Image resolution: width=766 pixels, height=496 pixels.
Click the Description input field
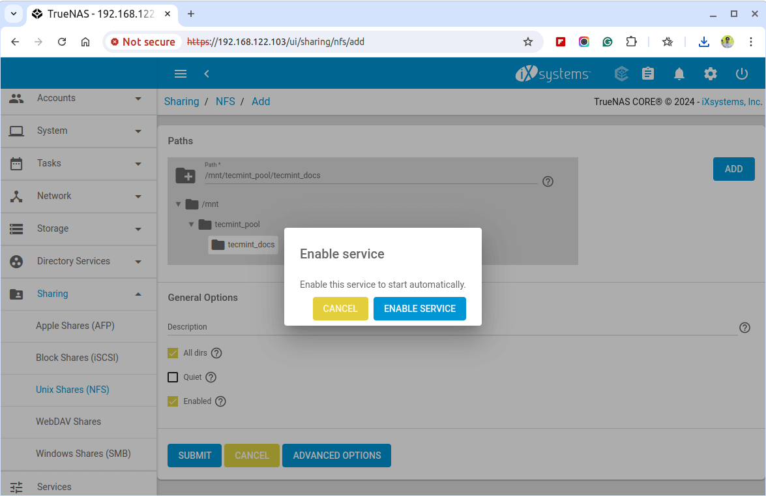(x=452, y=327)
